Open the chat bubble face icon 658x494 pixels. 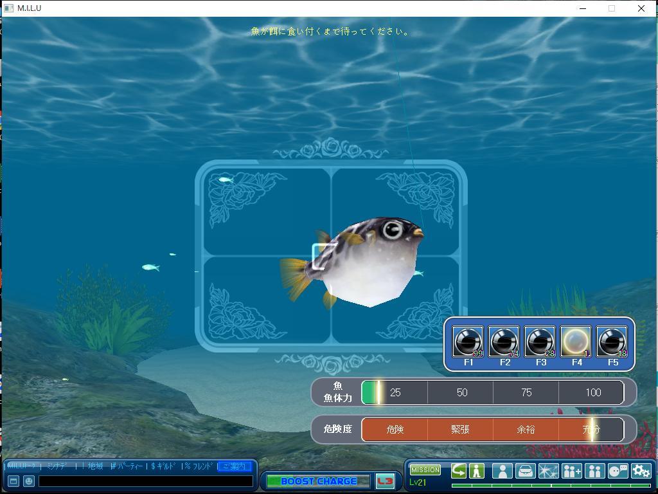click(618, 471)
